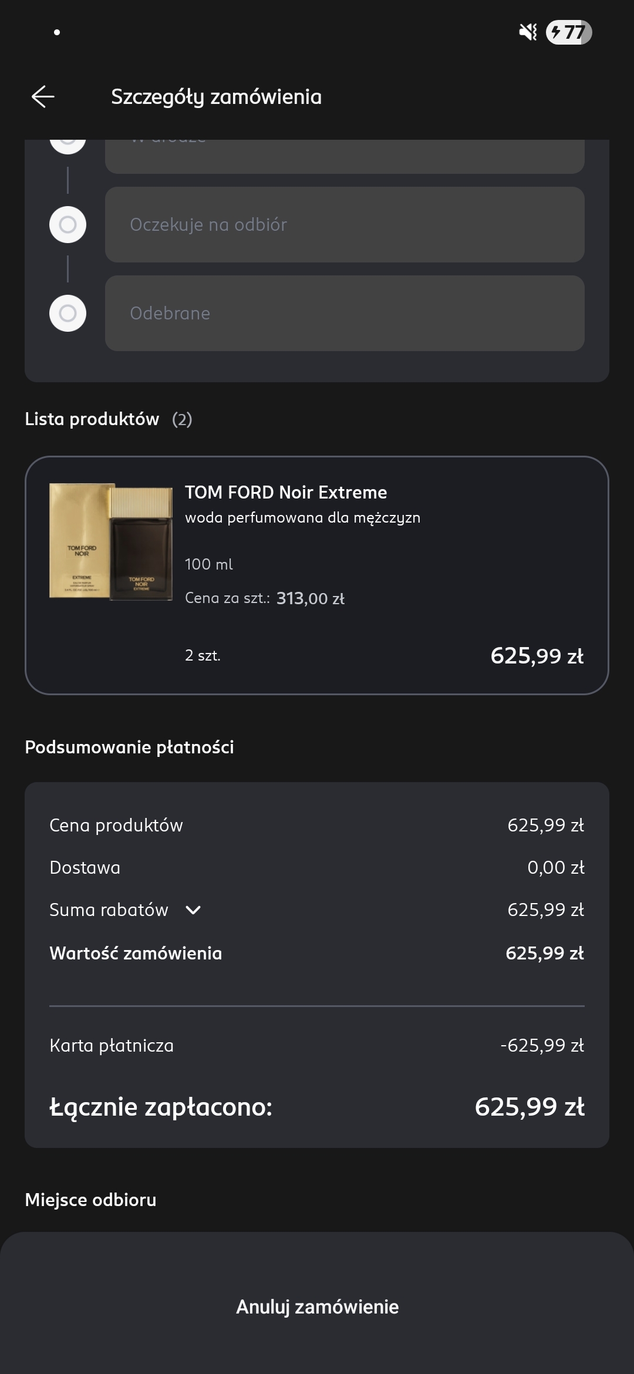Tap the product card price 625,99 zł
634x1374 pixels.
(x=537, y=656)
